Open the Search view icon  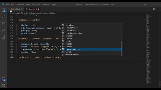(x=3, y=16)
